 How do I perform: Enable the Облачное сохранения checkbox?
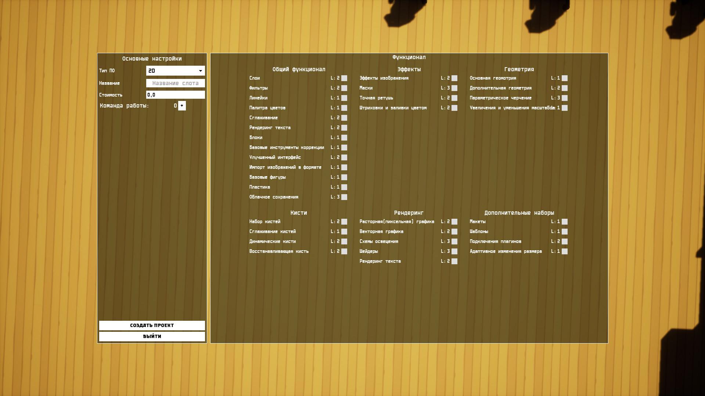(x=344, y=197)
